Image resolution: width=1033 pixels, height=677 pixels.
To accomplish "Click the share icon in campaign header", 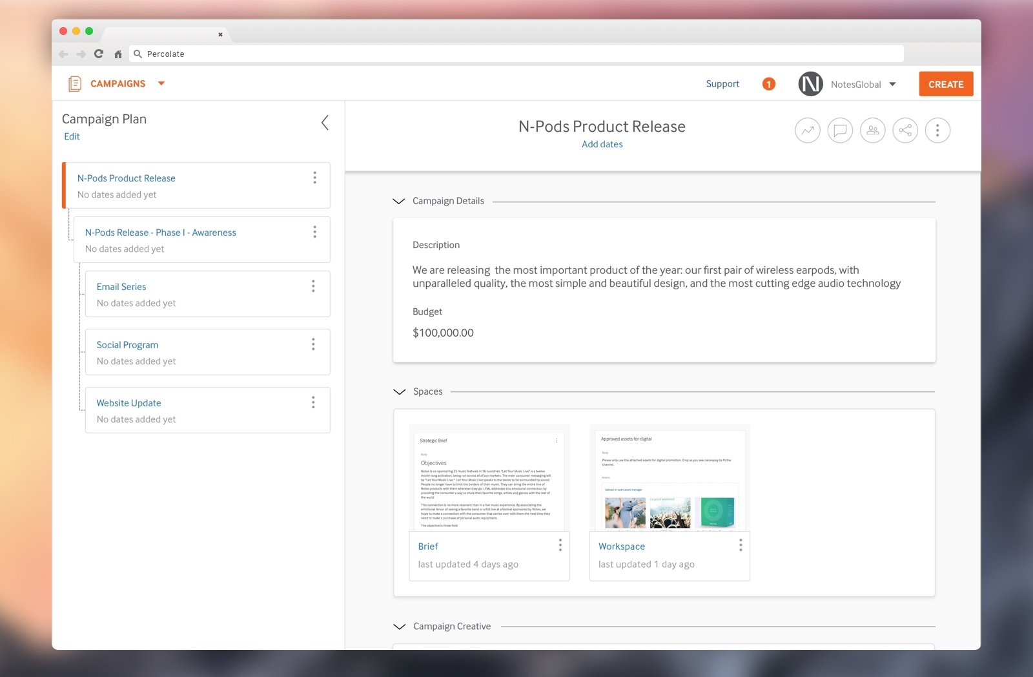I will tap(905, 130).
